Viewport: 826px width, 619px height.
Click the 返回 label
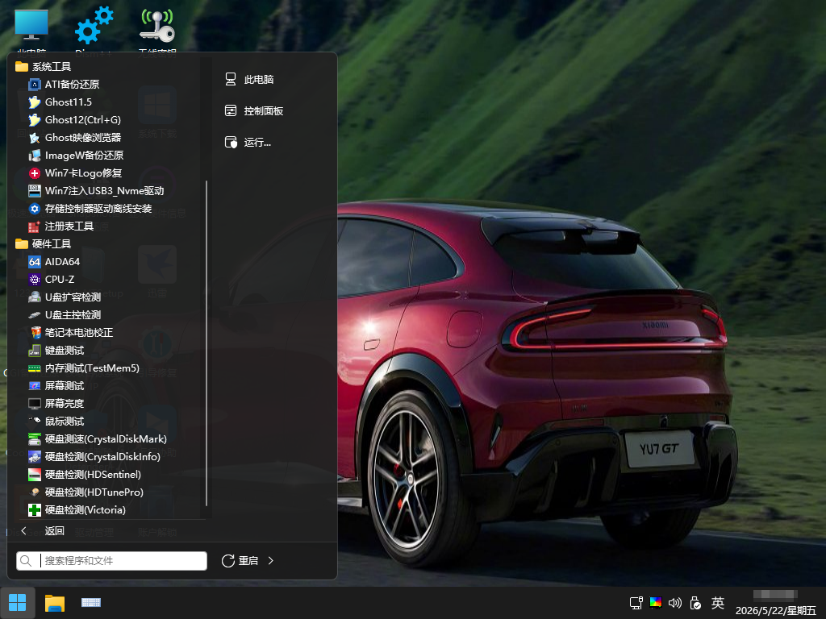(55, 530)
